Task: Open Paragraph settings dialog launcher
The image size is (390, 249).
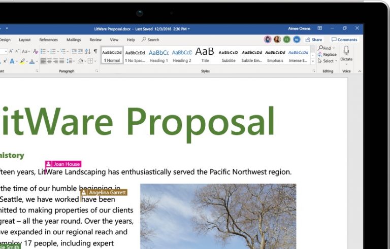Action: coord(97,71)
